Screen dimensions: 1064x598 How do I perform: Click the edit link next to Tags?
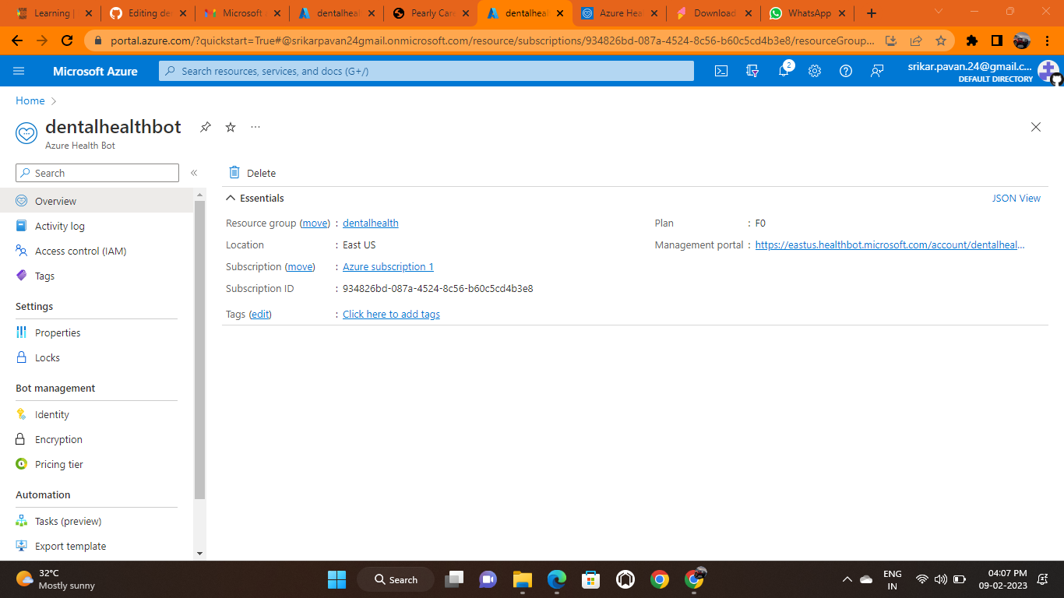(x=260, y=314)
